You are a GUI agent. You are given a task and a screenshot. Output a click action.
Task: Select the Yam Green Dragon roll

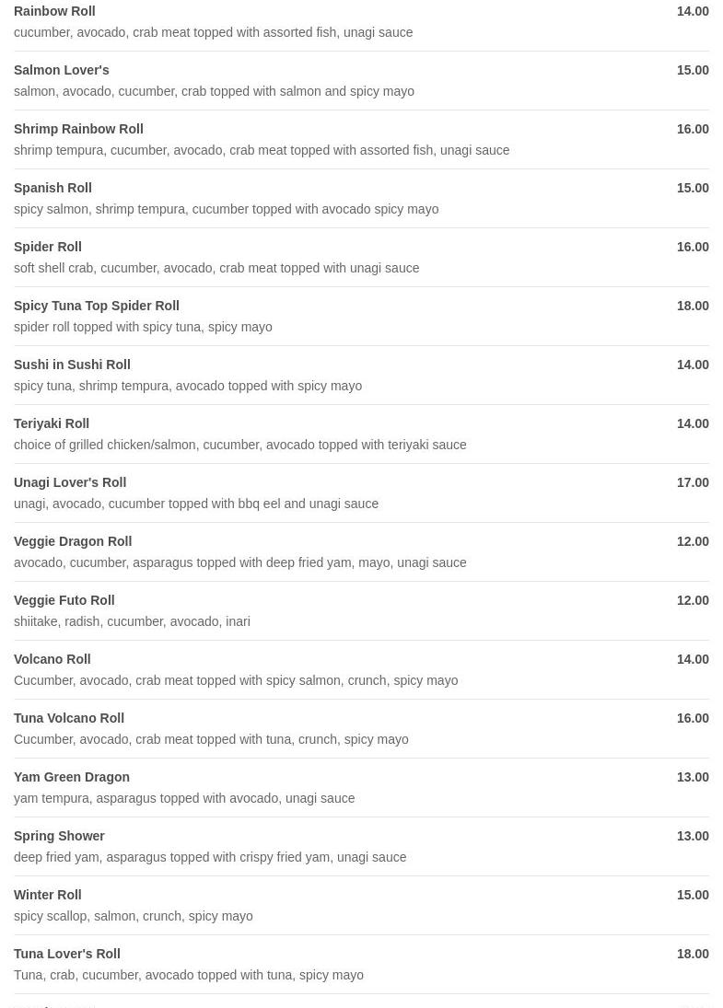(x=361, y=787)
